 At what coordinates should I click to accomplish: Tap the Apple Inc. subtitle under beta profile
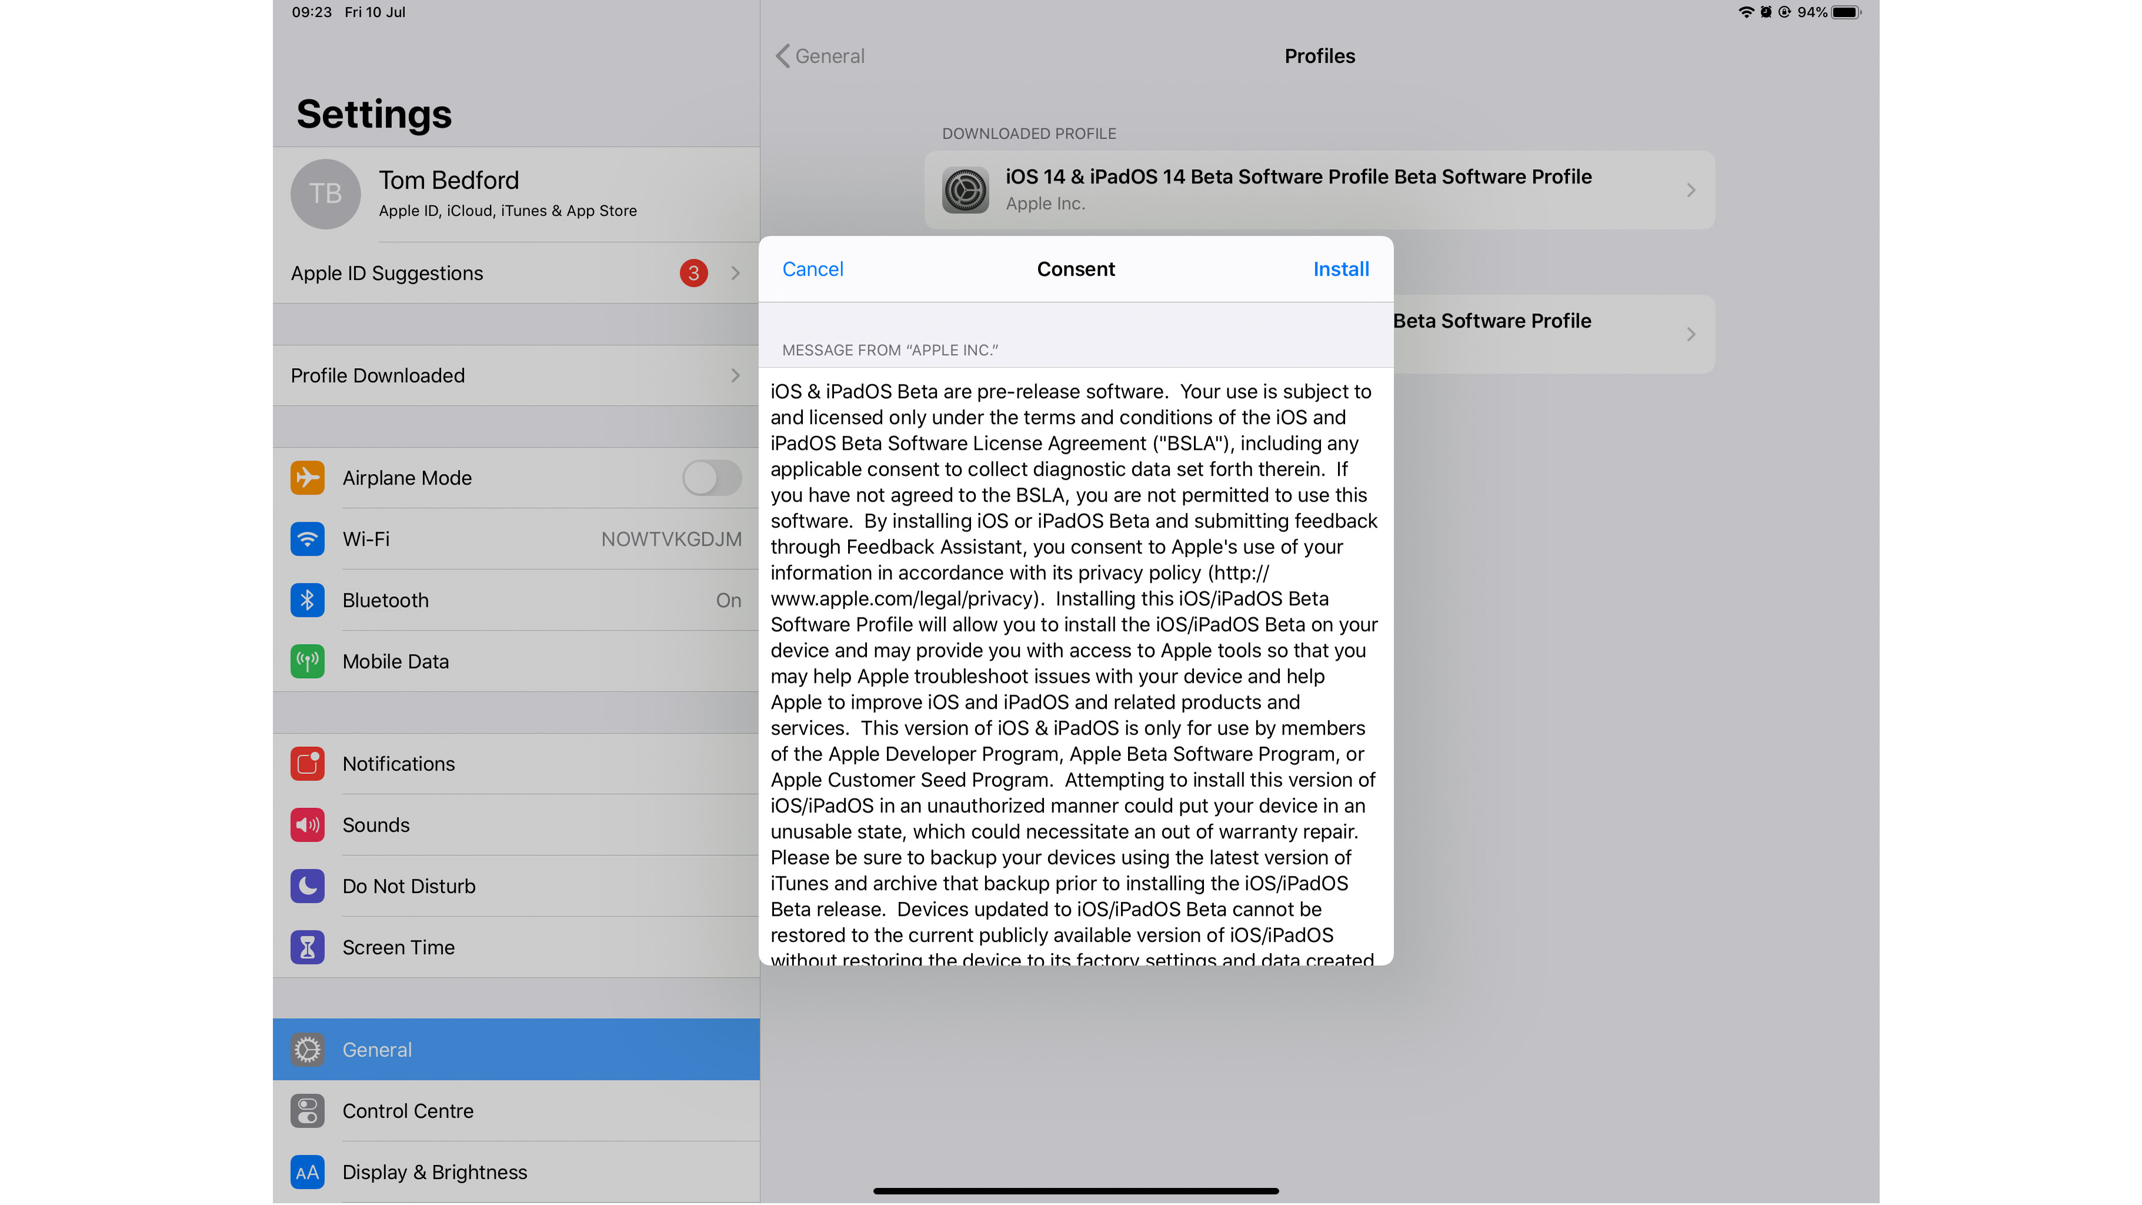pyautogui.click(x=1045, y=203)
